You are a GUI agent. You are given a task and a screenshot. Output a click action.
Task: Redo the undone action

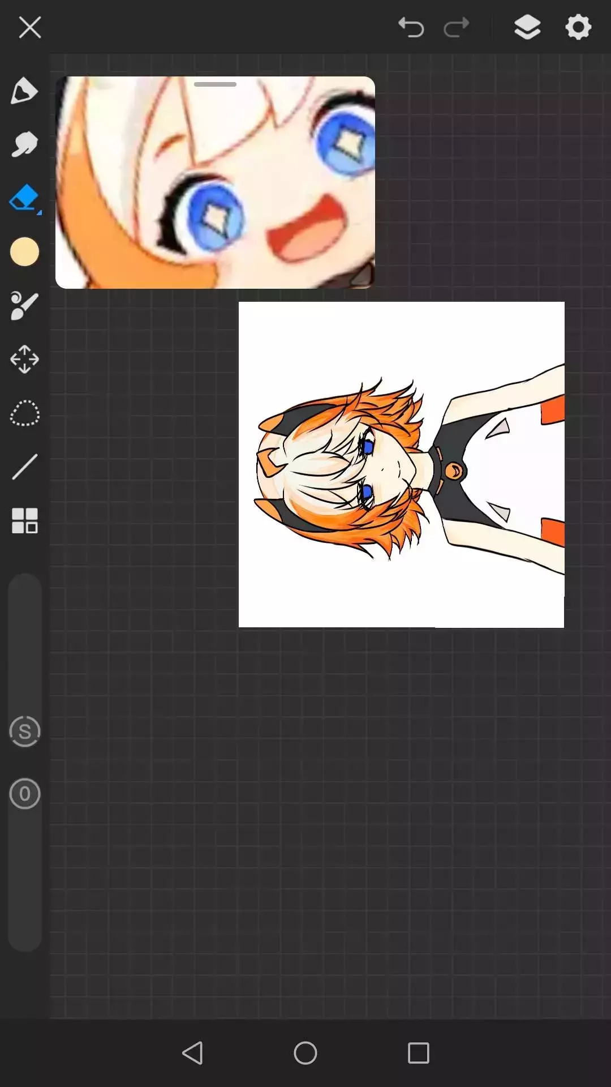point(457,27)
